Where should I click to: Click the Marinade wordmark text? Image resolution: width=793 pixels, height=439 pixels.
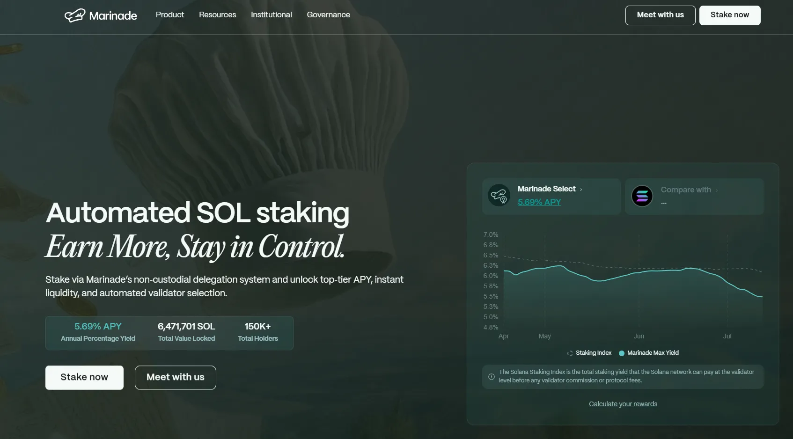[113, 16]
